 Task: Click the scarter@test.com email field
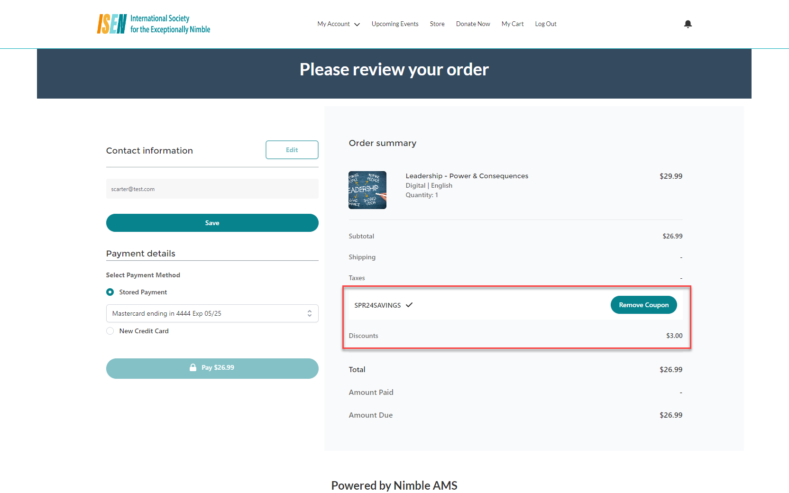212,189
